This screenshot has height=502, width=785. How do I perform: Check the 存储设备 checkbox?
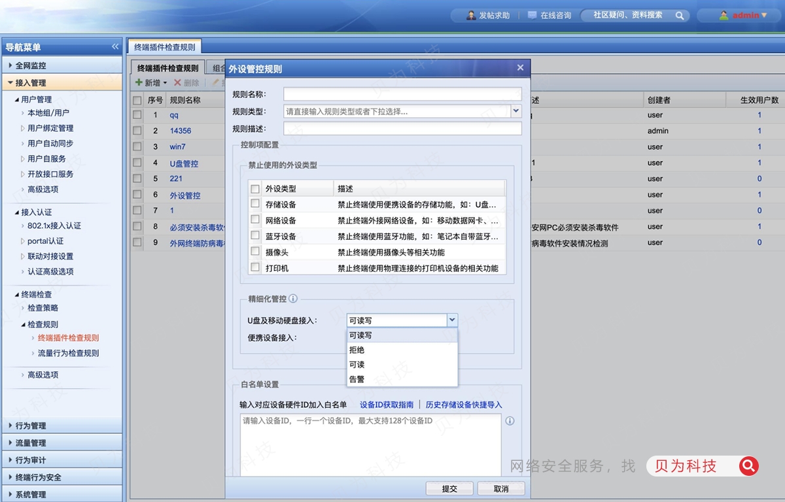[255, 204]
